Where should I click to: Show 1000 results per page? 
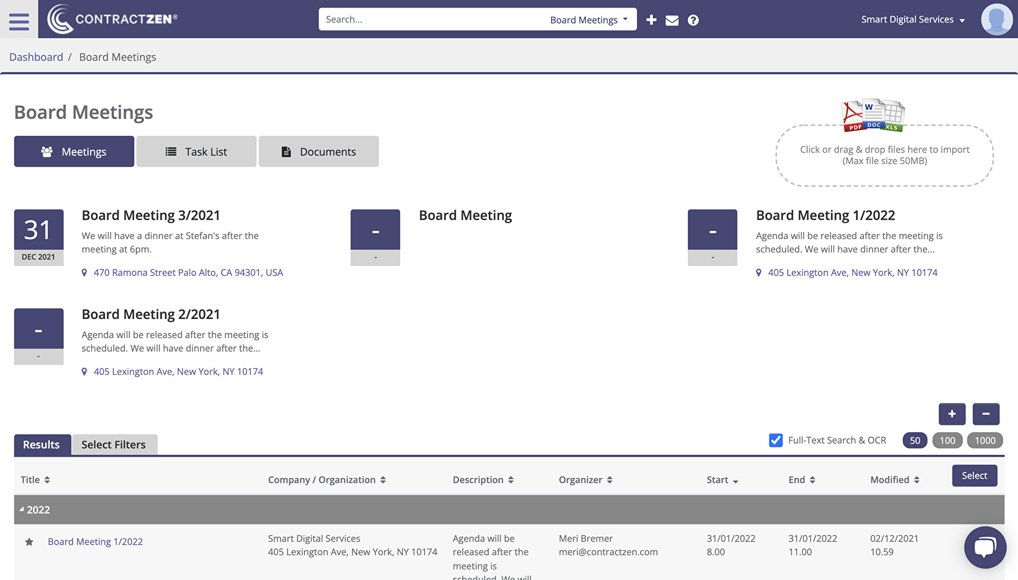click(x=985, y=440)
